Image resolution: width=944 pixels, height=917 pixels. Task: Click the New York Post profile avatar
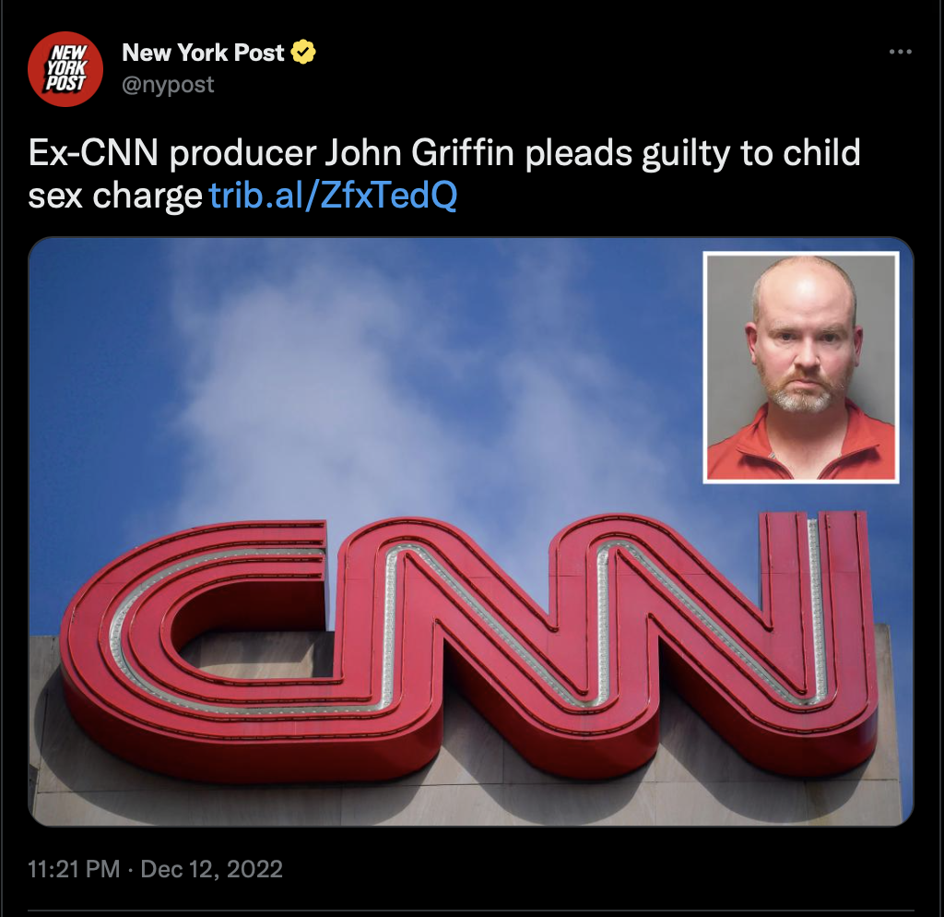pyautogui.click(x=65, y=68)
